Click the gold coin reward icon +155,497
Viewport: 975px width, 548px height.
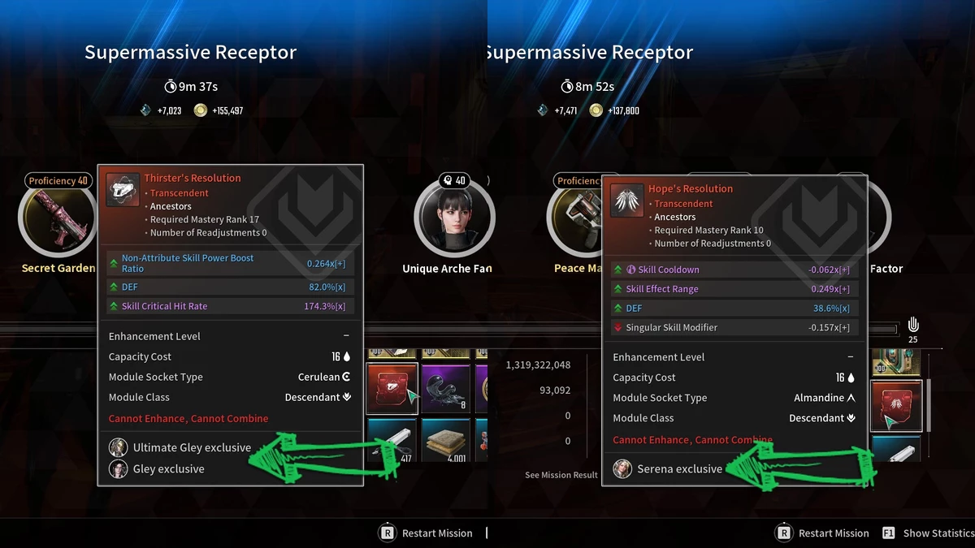(x=200, y=110)
